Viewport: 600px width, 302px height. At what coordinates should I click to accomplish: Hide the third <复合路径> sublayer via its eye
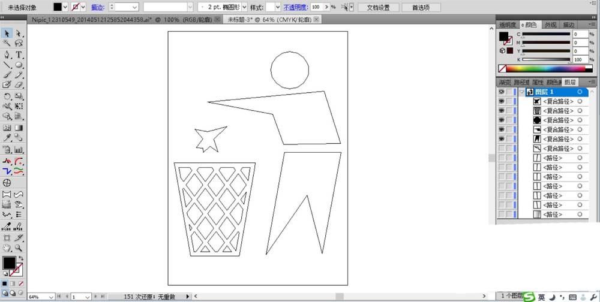[x=501, y=120]
